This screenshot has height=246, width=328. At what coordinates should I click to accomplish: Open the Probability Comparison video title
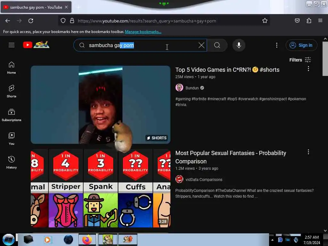pos(231,157)
